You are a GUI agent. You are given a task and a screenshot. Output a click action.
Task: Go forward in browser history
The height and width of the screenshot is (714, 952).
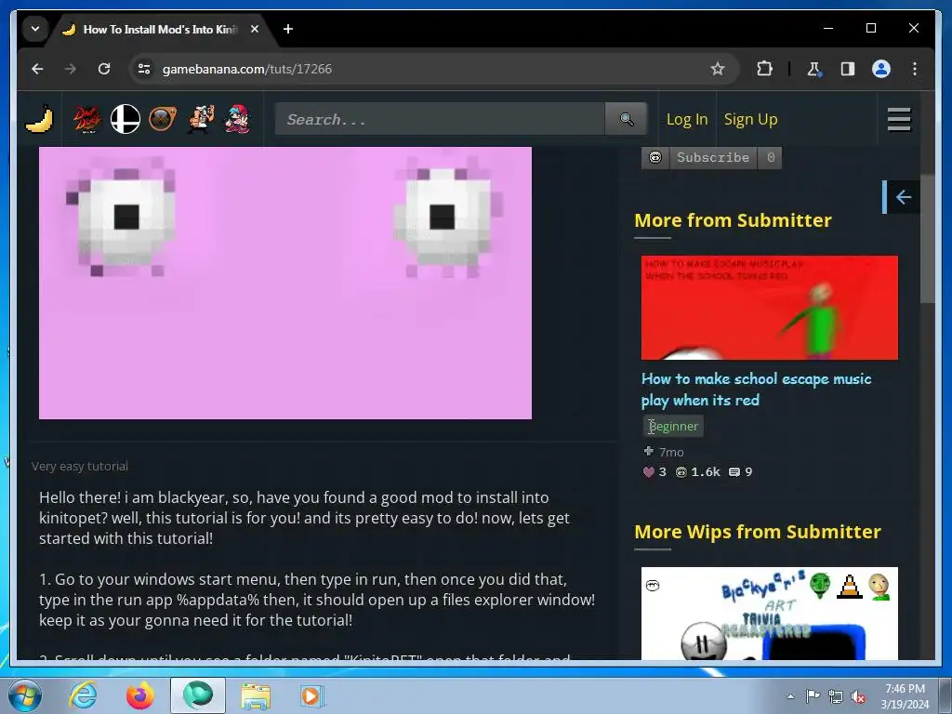click(x=71, y=69)
